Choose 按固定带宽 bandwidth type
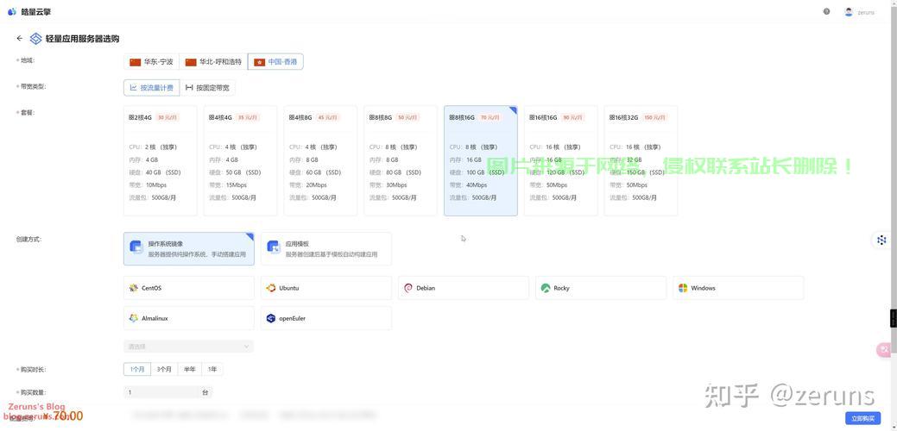Screen dimensions: 897x431 click(x=207, y=88)
